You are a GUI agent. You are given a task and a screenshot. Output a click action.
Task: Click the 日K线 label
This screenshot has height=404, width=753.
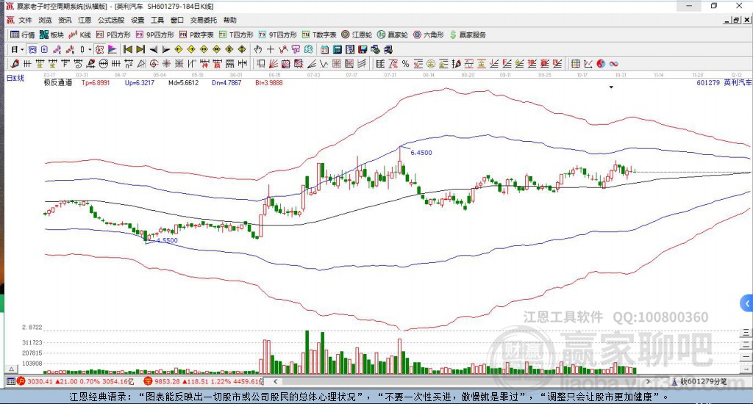pos(15,78)
